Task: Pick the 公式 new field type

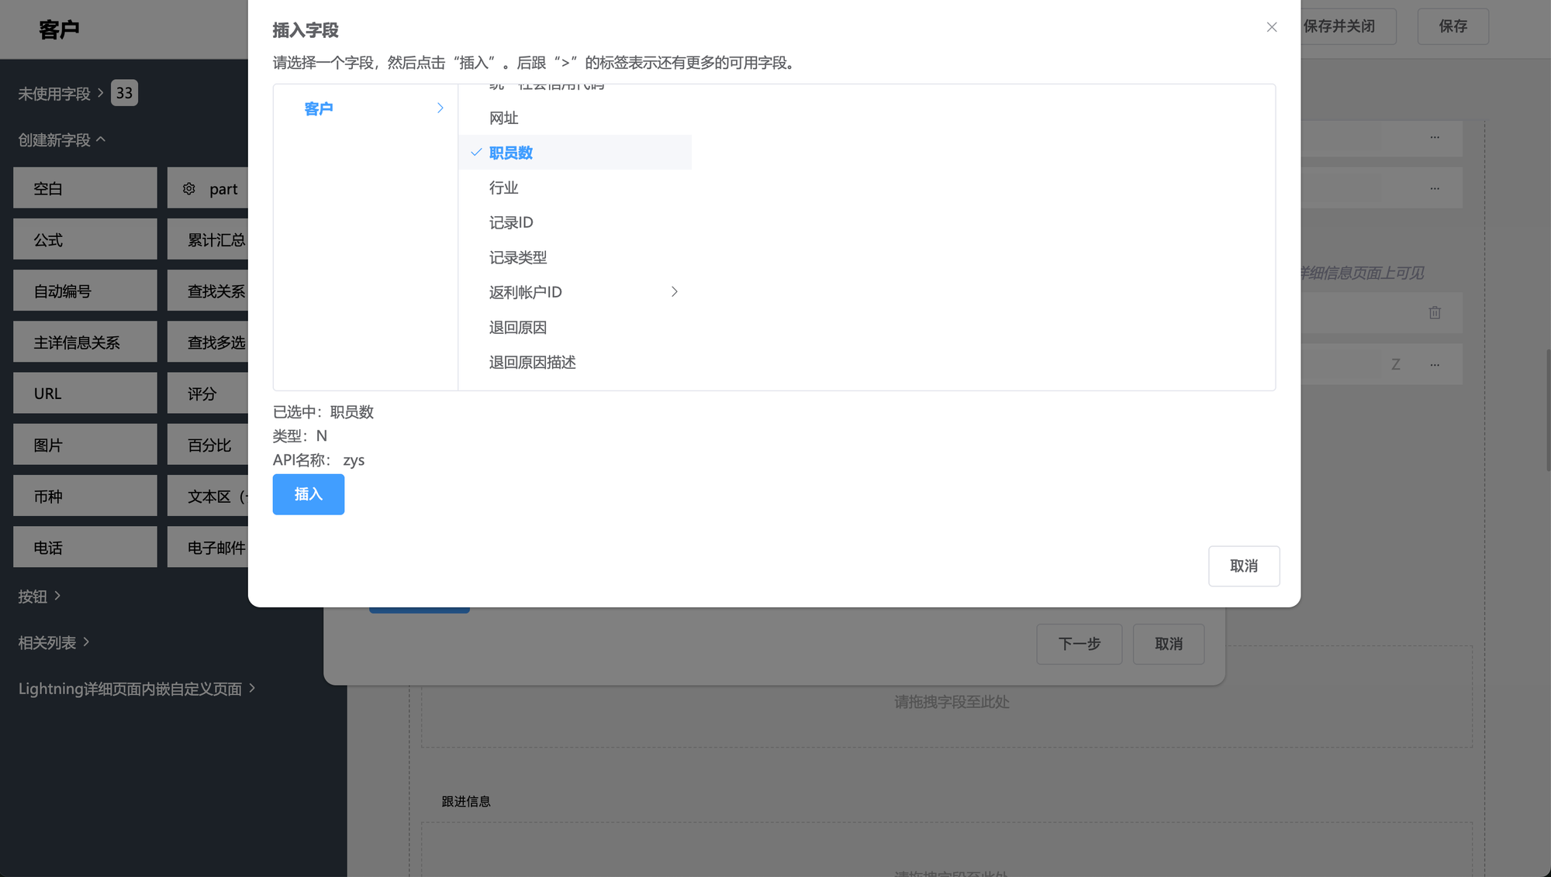Action: (85, 239)
